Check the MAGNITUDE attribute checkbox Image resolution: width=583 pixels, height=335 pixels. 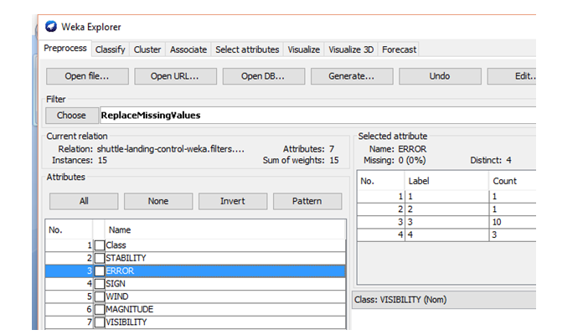click(100, 309)
